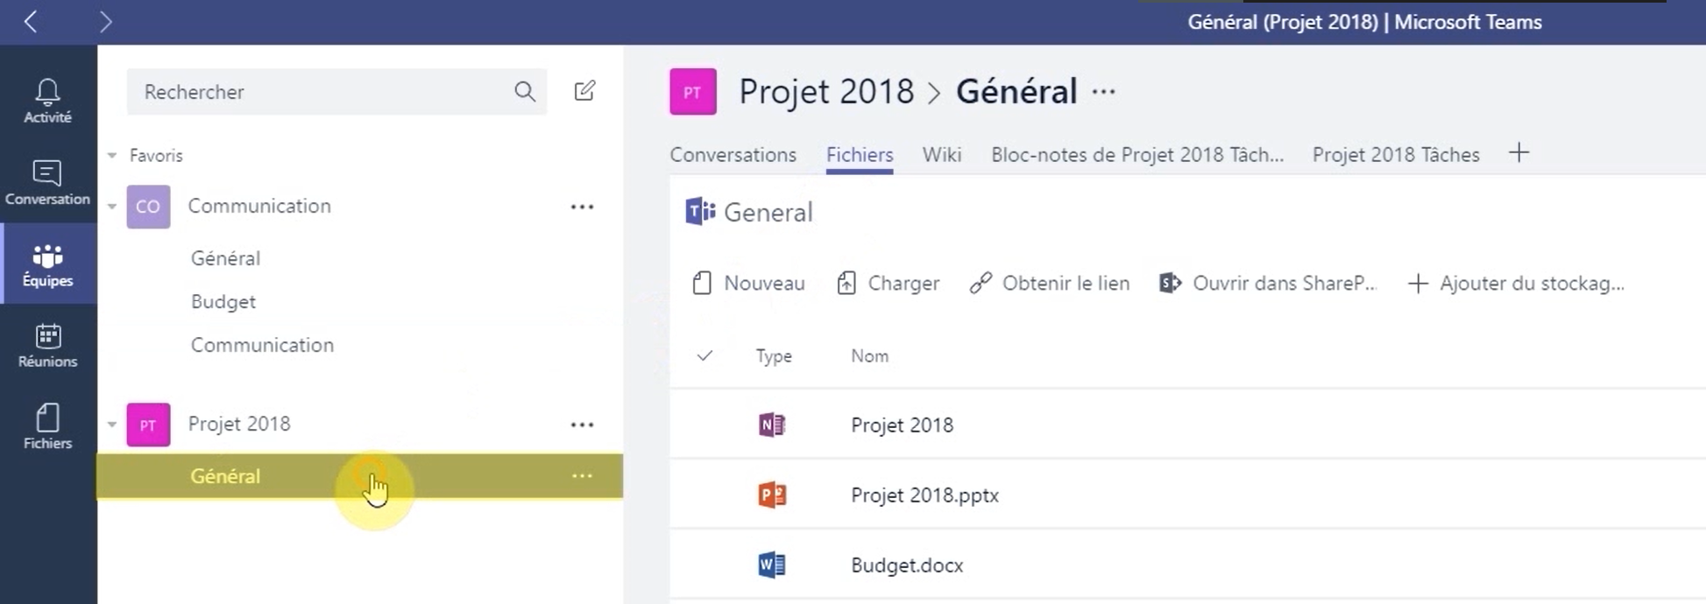Select the Fichiers tab

coord(860,155)
